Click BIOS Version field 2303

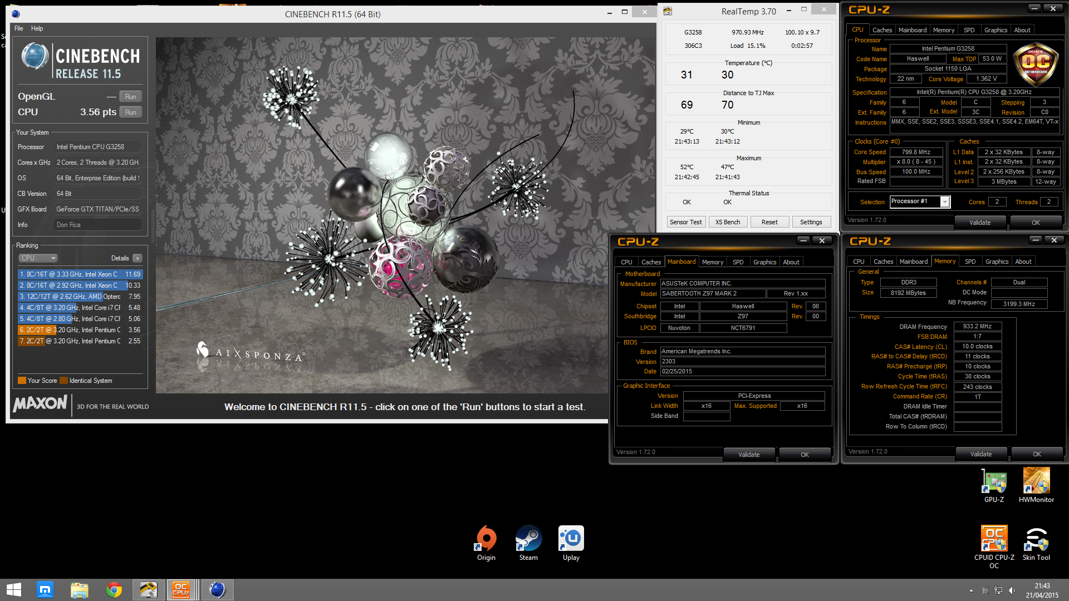coord(743,361)
